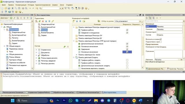Enable Подсистема с одной checkbox in properties

click(x=161, y=42)
